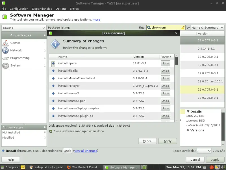Click the red update notifier tray icon
The height and width of the screenshot is (170, 226).
point(212,167)
